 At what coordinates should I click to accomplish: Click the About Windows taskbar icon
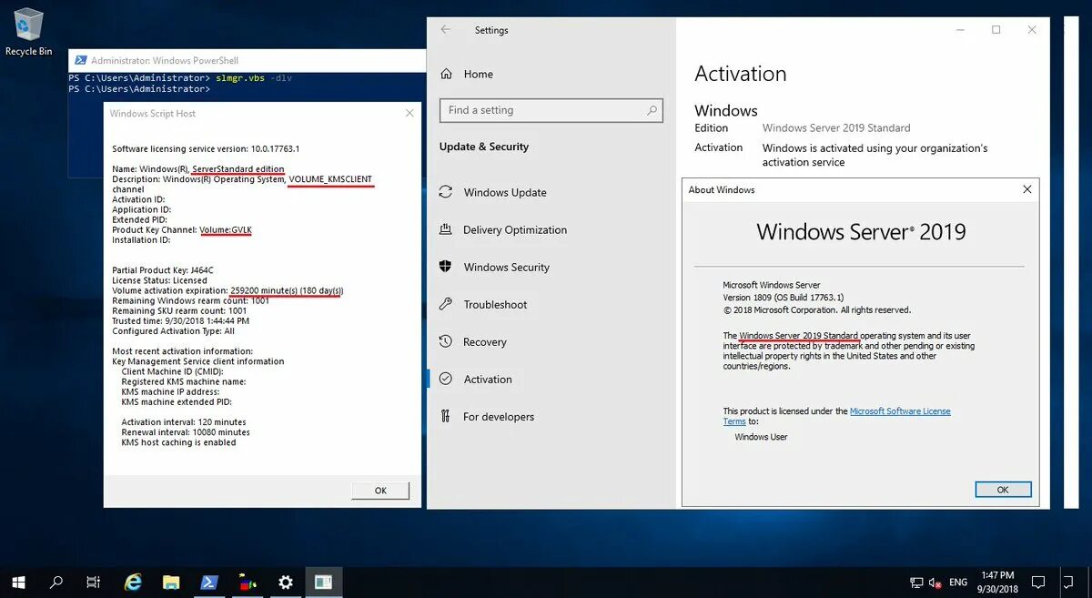click(324, 582)
